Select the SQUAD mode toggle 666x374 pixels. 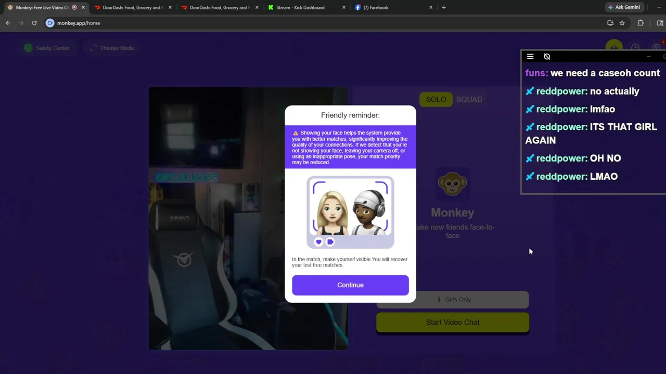[x=469, y=99]
